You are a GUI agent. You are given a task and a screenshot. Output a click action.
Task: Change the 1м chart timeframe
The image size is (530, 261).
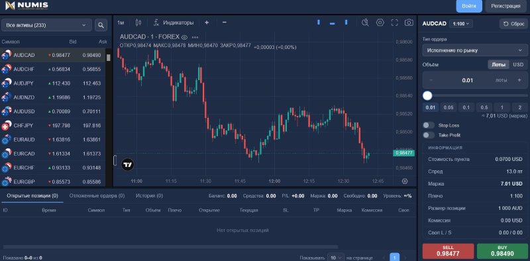click(121, 23)
